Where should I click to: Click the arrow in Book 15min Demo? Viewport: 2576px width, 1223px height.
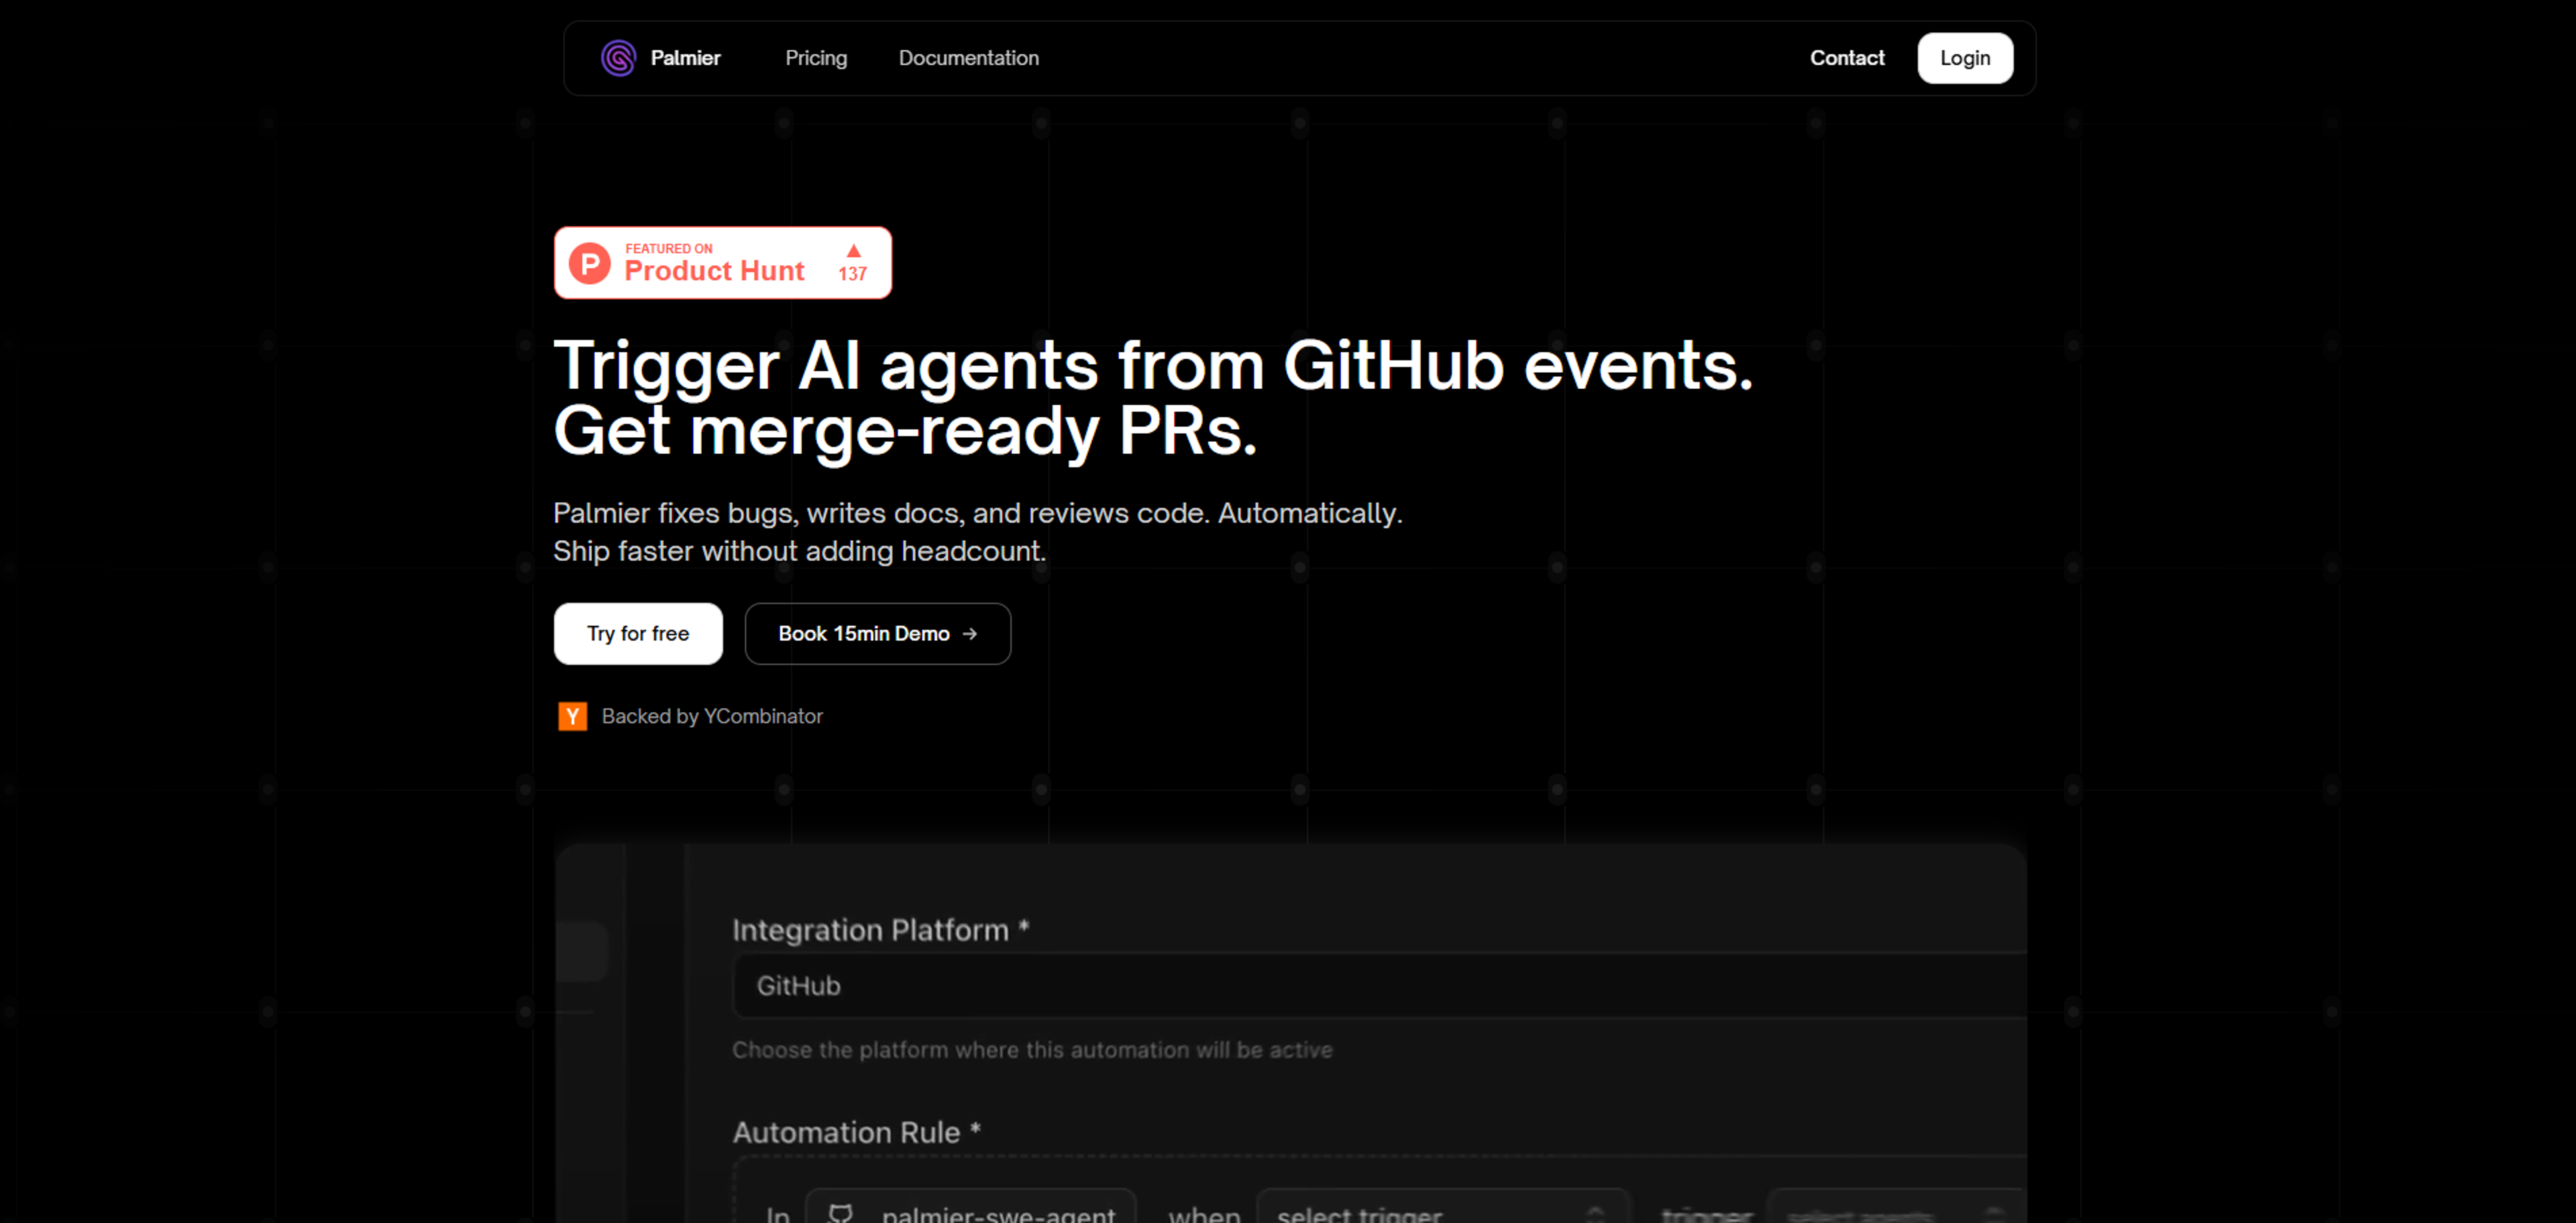969,634
